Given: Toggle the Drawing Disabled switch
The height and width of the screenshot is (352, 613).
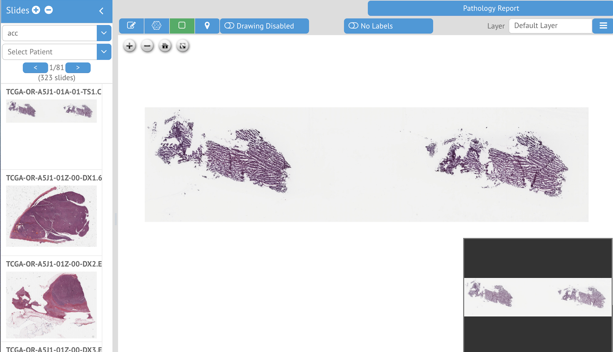Looking at the screenshot, I should [x=229, y=26].
